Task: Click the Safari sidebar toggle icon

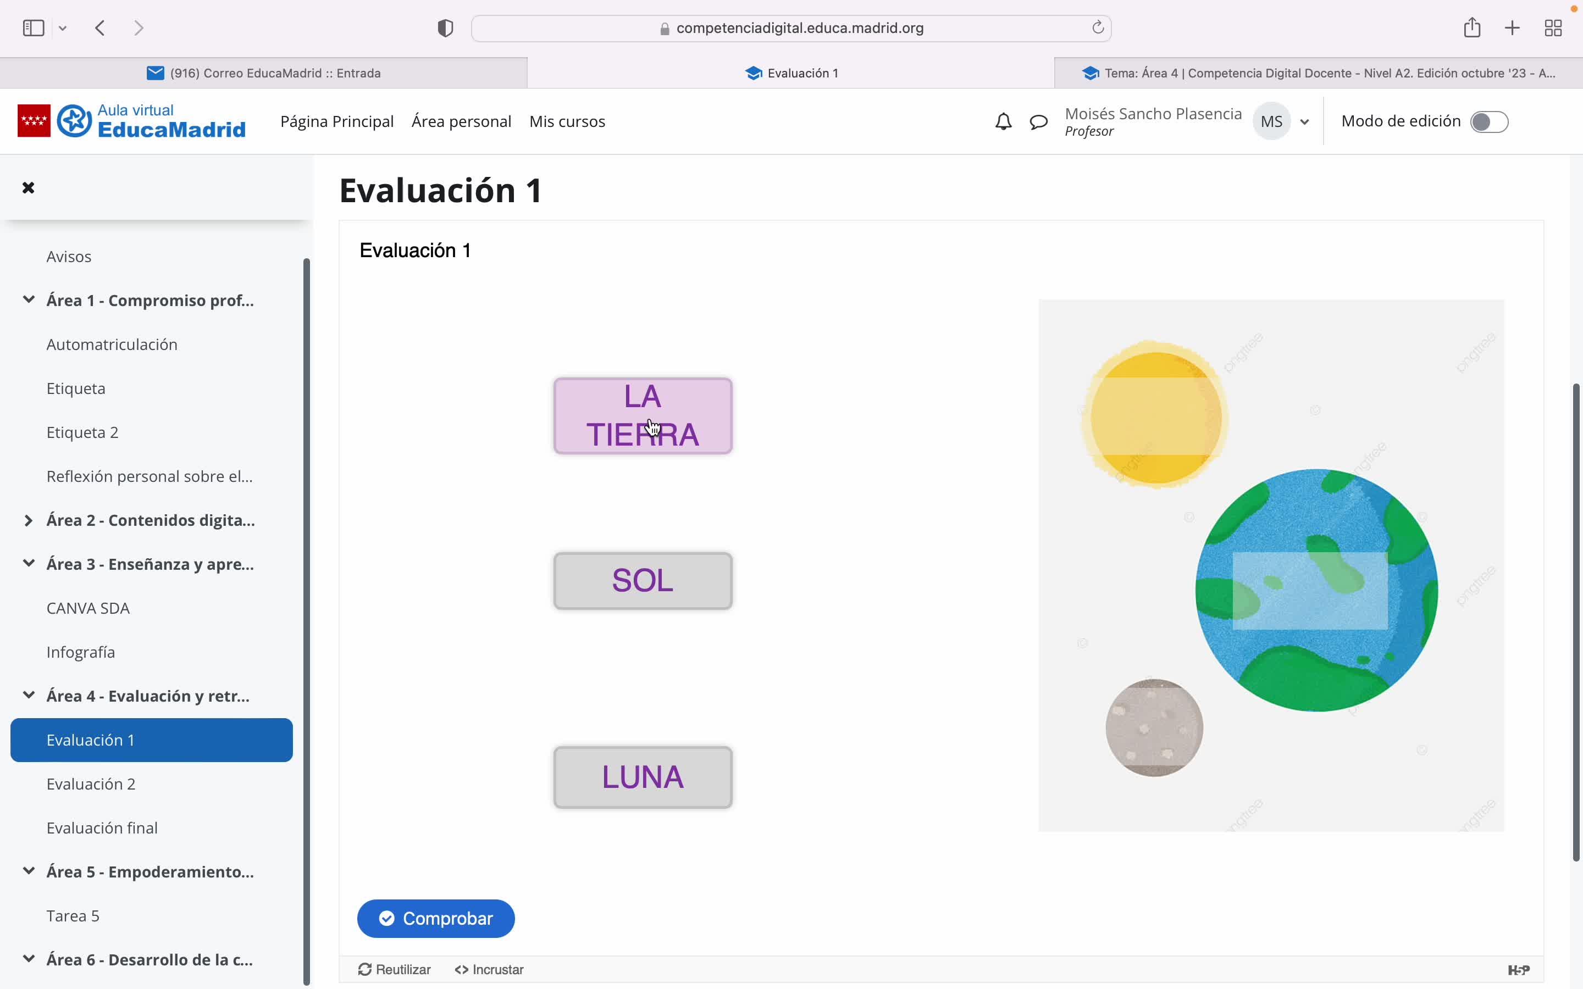Action: (x=34, y=28)
